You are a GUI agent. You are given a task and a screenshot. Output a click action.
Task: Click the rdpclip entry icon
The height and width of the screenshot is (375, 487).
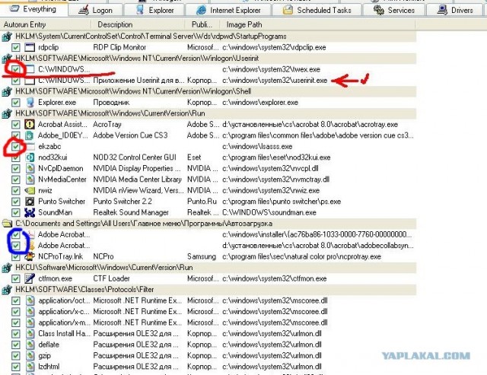point(30,47)
